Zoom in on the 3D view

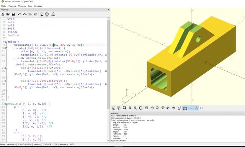coord(130,108)
